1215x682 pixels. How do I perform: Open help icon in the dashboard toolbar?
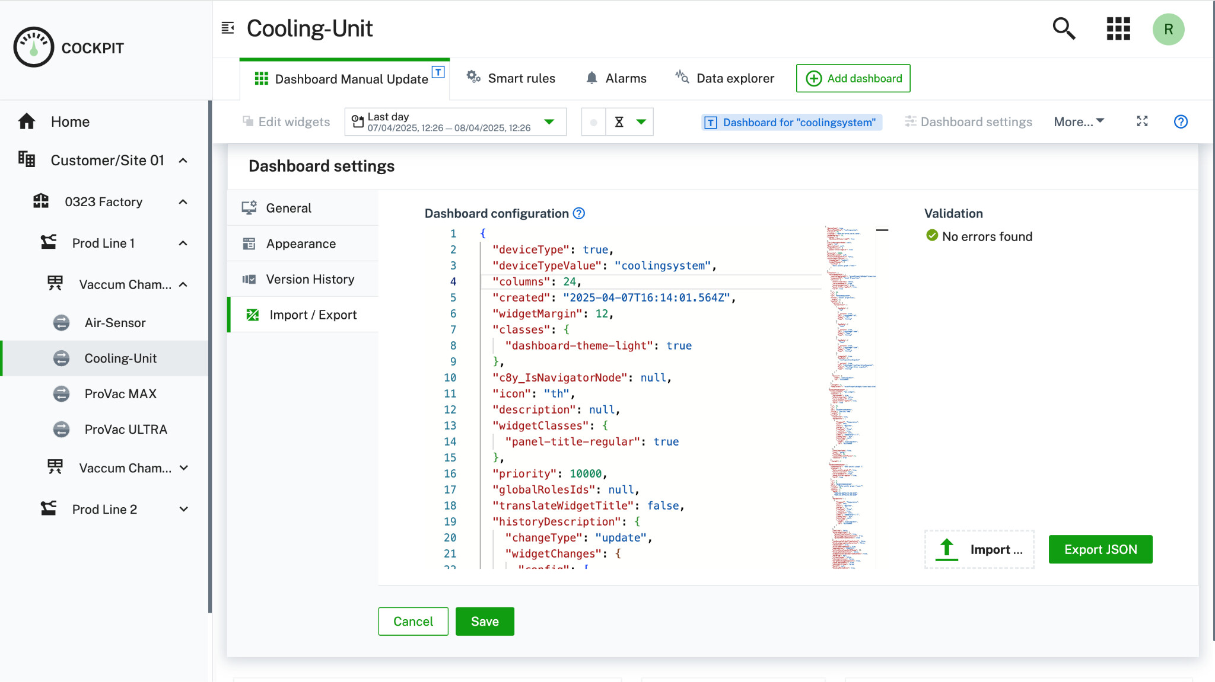pyautogui.click(x=1181, y=121)
